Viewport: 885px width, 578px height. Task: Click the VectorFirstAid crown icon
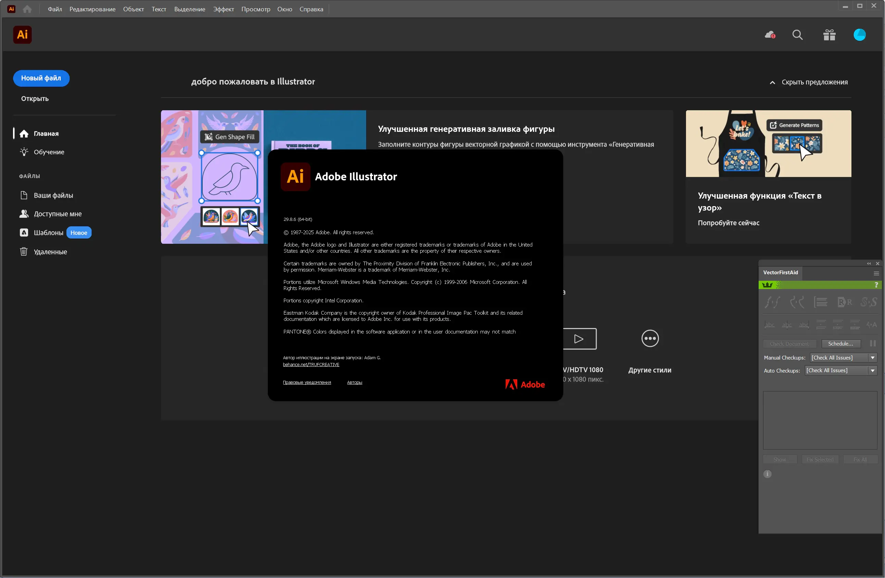(x=767, y=285)
